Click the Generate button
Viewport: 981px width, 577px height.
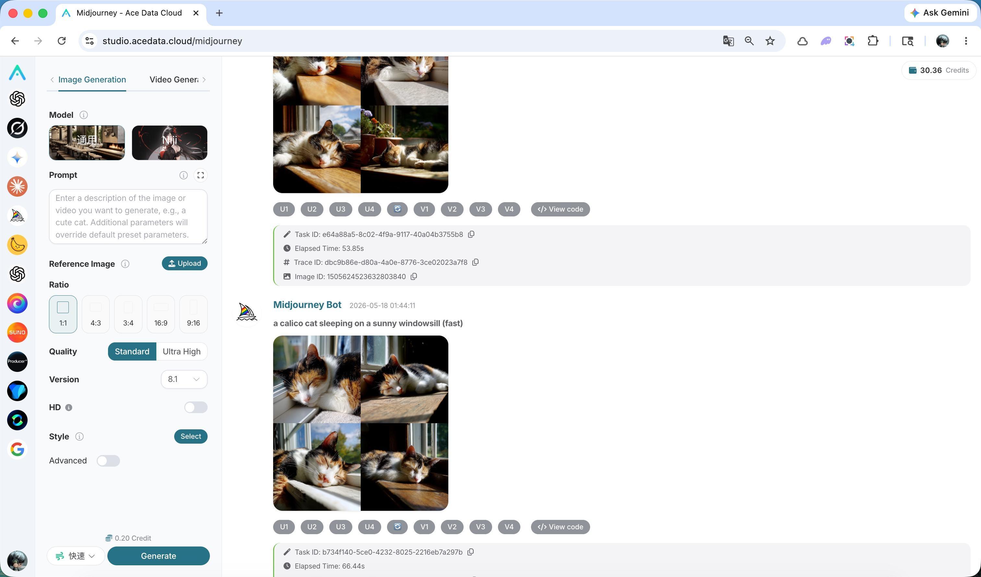tap(158, 556)
